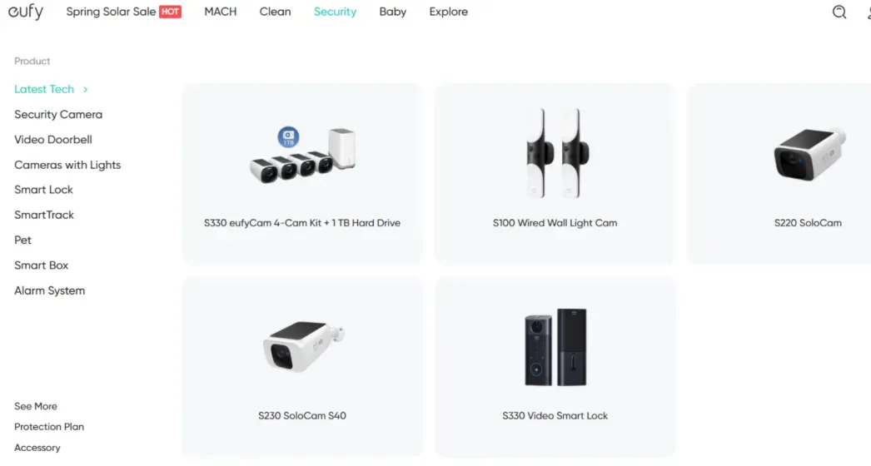Select the Baby navigation item
The image size is (871, 466).
coord(393,12)
